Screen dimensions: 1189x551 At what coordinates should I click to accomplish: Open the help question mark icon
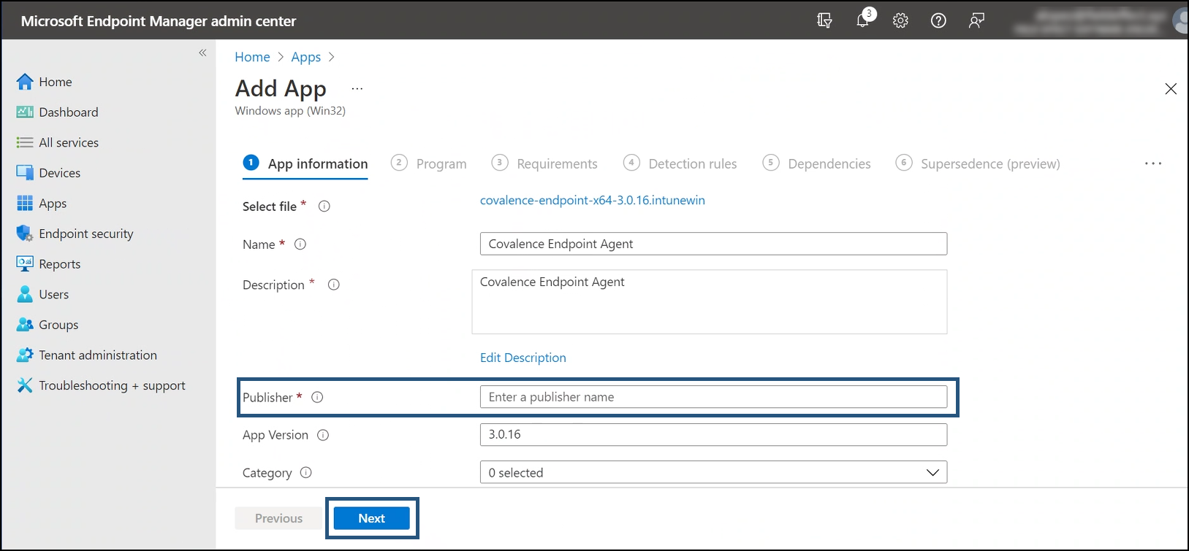point(938,20)
